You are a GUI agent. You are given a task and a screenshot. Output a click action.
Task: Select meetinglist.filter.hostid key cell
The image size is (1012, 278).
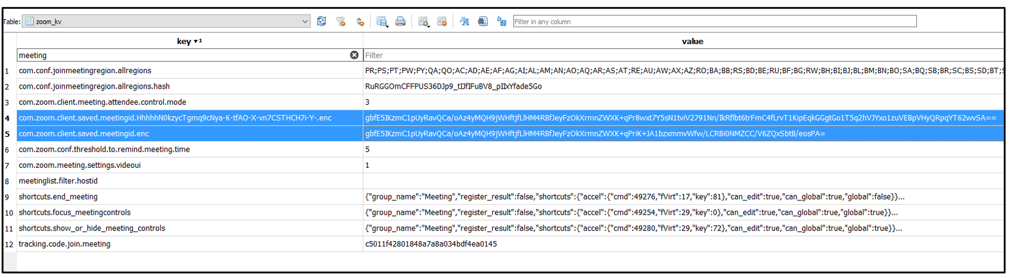coord(189,181)
